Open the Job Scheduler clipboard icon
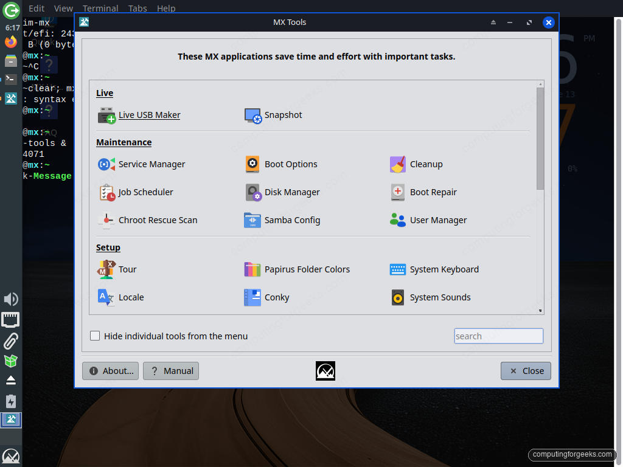Image resolution: width=623 pixels, height=467 pixels. click(106, 192)
